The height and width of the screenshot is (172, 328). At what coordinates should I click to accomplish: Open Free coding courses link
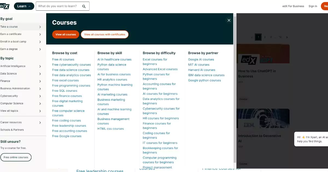(x=66, y=120)
